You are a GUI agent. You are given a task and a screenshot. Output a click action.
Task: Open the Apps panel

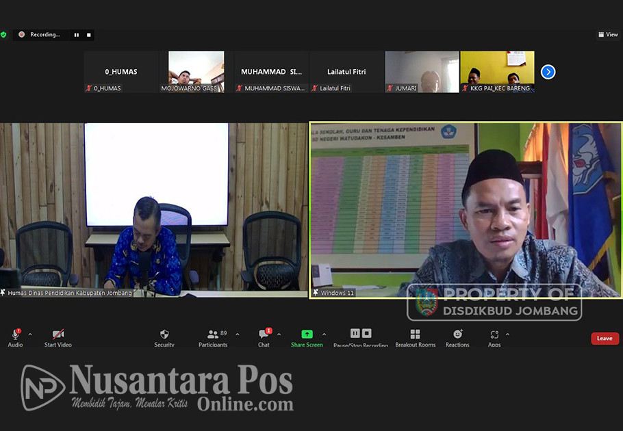(494, 337)
